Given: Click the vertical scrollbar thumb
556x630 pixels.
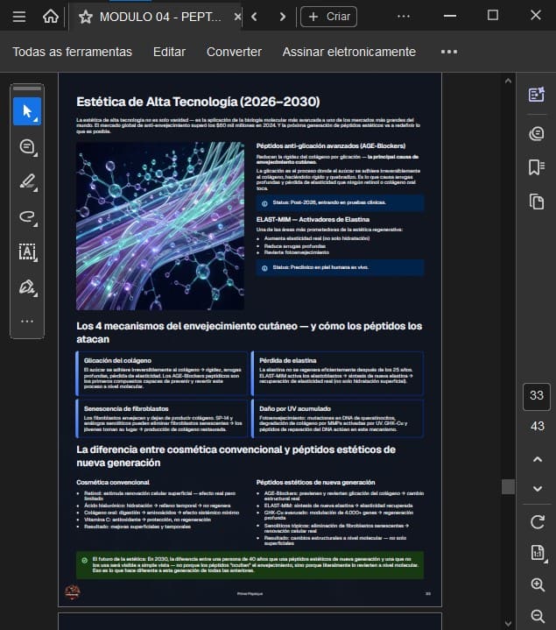Looking at the screenshot, I should pyautogui.click(x=508, y=486).
